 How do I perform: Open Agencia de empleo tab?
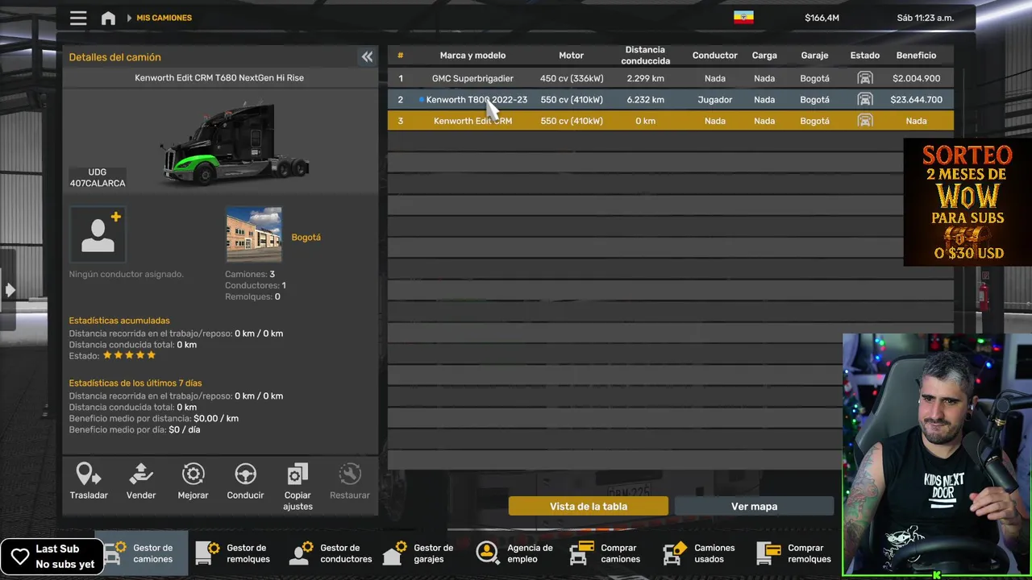point(515,553)
